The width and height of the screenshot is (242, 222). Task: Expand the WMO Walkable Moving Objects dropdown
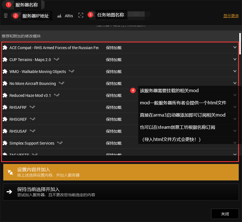coord(235,71)
